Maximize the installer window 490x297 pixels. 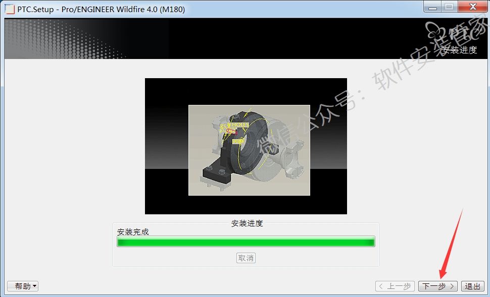click(448, 6)
